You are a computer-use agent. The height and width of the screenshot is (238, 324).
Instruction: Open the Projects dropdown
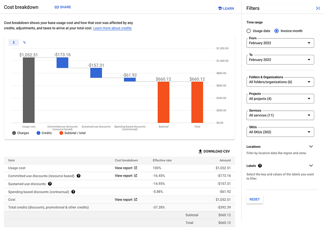[x=280, y=99]
